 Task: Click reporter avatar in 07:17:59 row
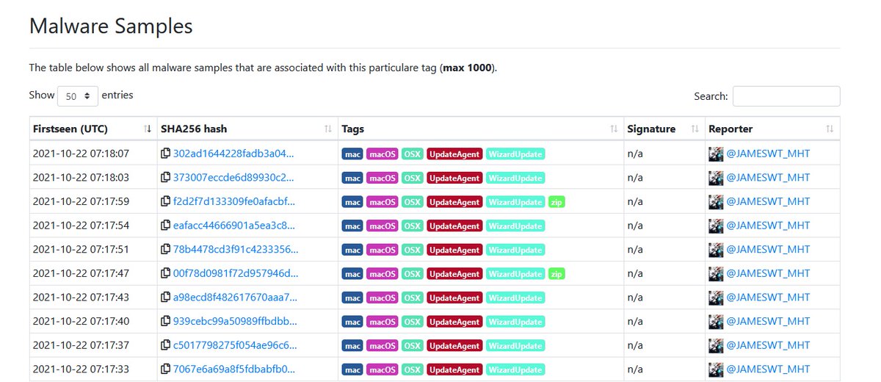(x=716, y=201)
